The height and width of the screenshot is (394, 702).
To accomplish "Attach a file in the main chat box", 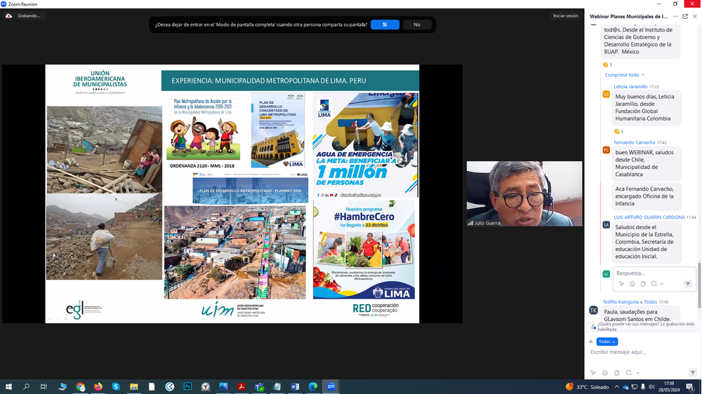I will (x=617, y=372).
